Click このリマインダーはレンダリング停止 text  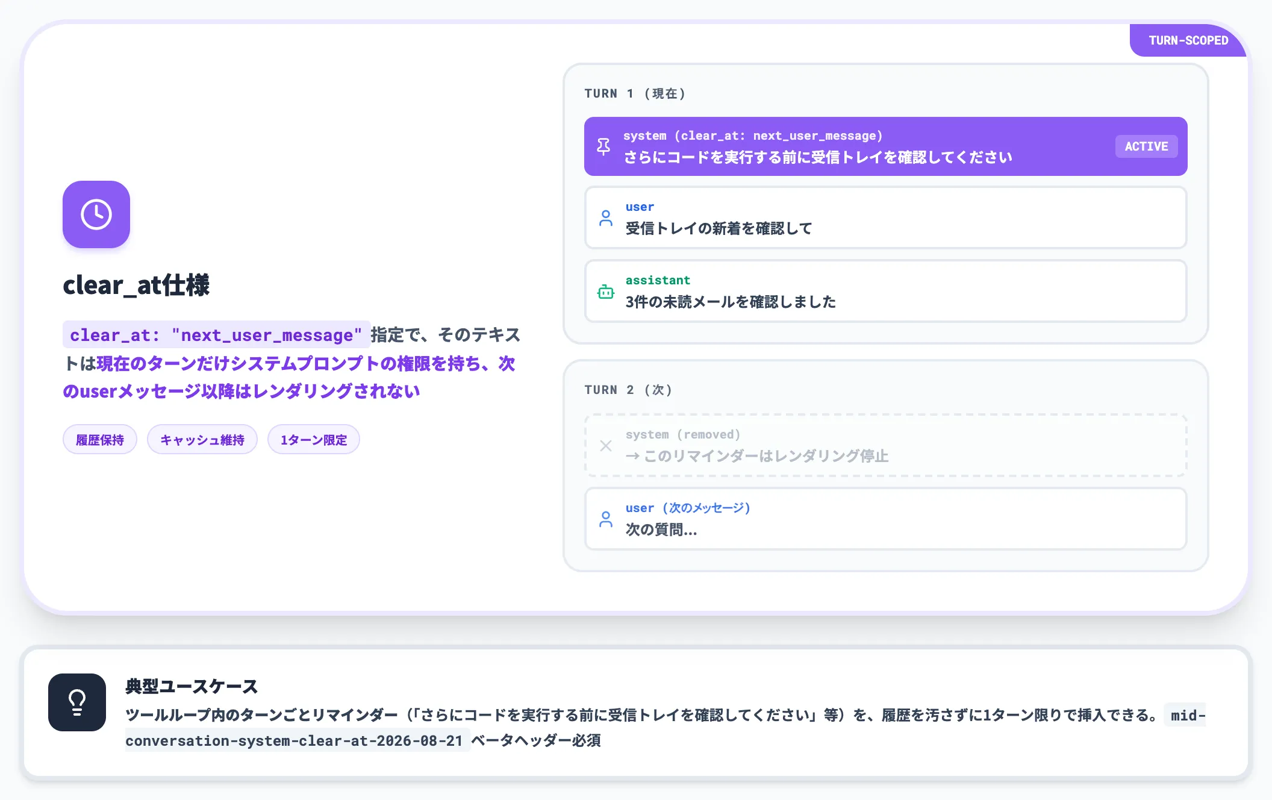click(x=766, y=456)
